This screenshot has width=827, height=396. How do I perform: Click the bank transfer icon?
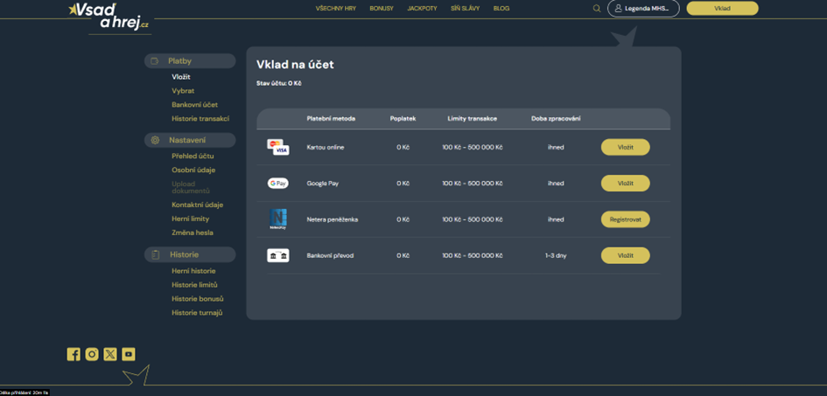click(x=278, y=255)
